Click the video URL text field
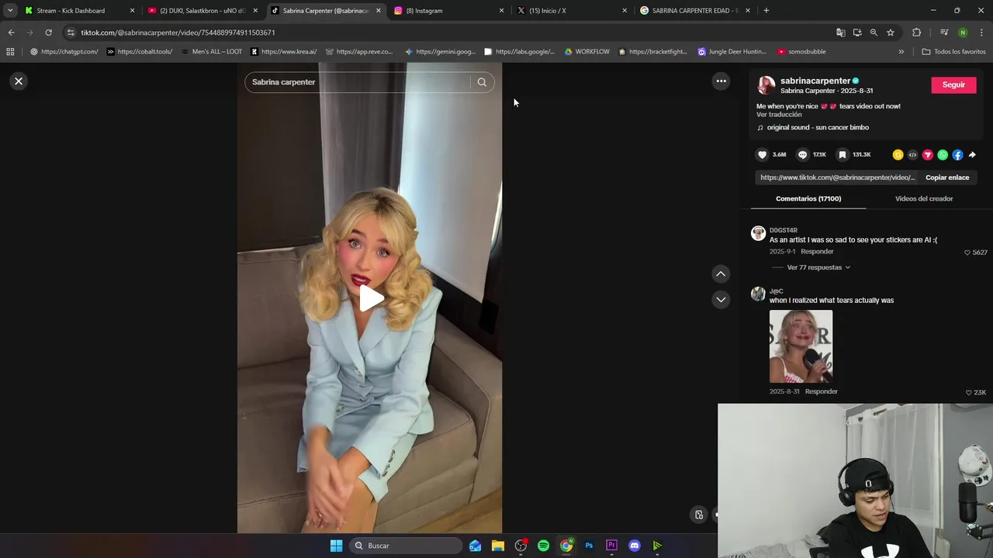The image size is (993, 558). coord(838,177)
